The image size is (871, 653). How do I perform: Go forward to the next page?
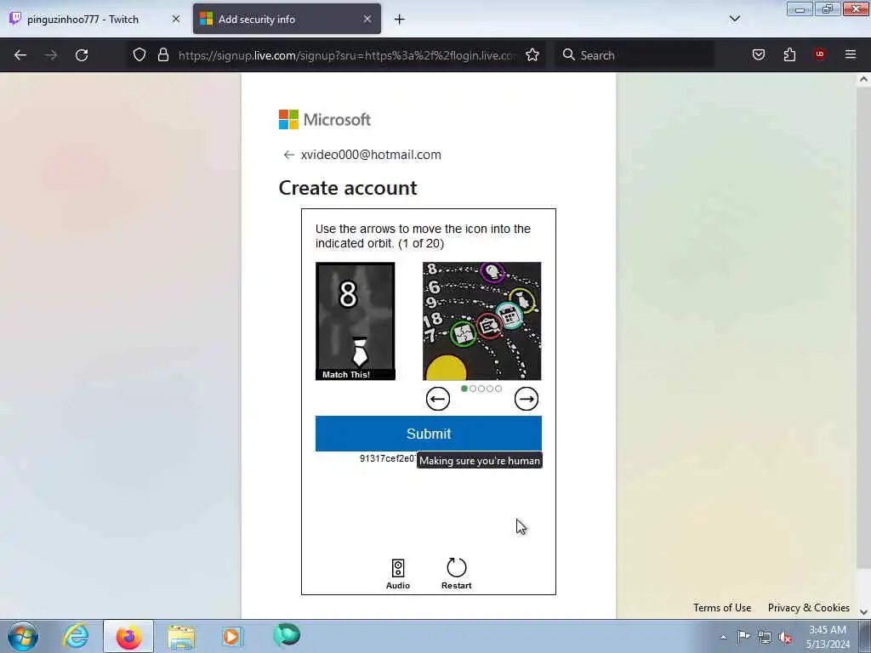[51, 55]
